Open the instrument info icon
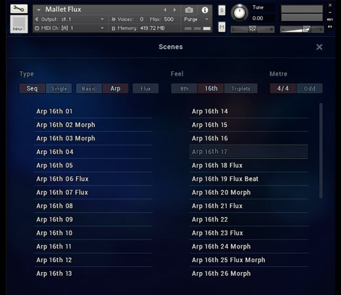 [x=205, y=10]
